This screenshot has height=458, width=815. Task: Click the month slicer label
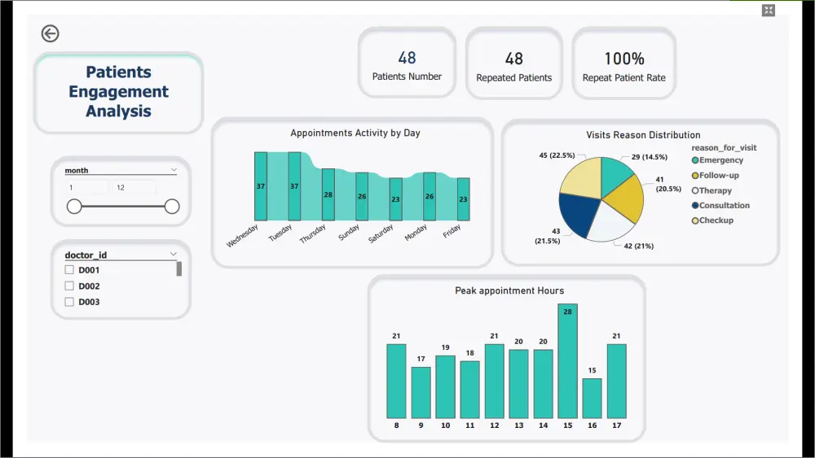[77, 170]
